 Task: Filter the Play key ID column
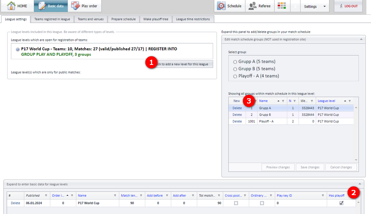coord(323,195)
